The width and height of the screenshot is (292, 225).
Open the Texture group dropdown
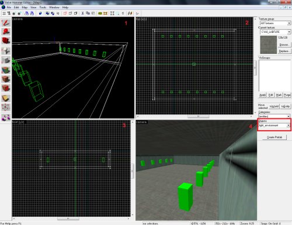[275, 23]
